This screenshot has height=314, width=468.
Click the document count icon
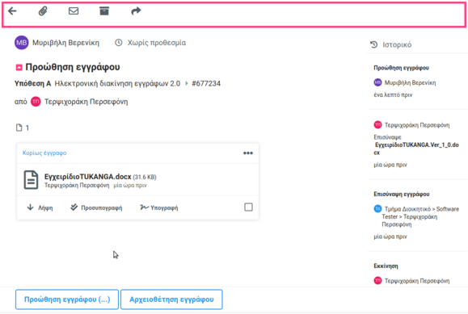pos(19,128)
